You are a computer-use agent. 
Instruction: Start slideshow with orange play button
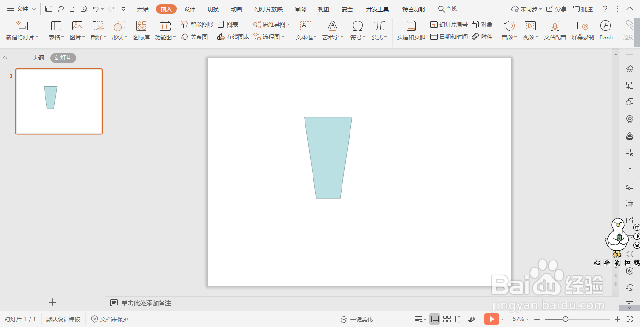coord(491,319)
